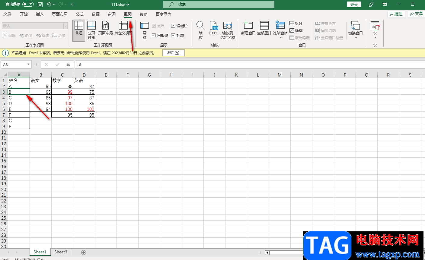This screenshot has height=260, width=425.
Task: Open the Zoom (缩放) dialog
Action: pyautogui.click(x=201, y=30)
